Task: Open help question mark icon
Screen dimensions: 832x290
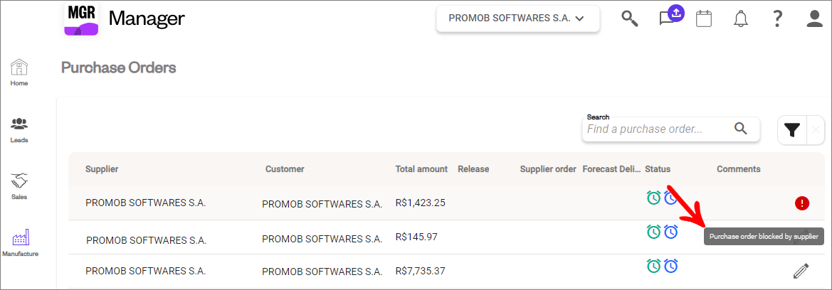Action: (x=777, y=18)
